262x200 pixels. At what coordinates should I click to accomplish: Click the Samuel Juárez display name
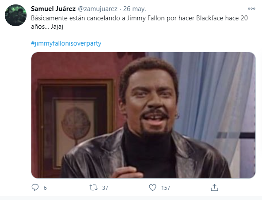click(53, 9)
